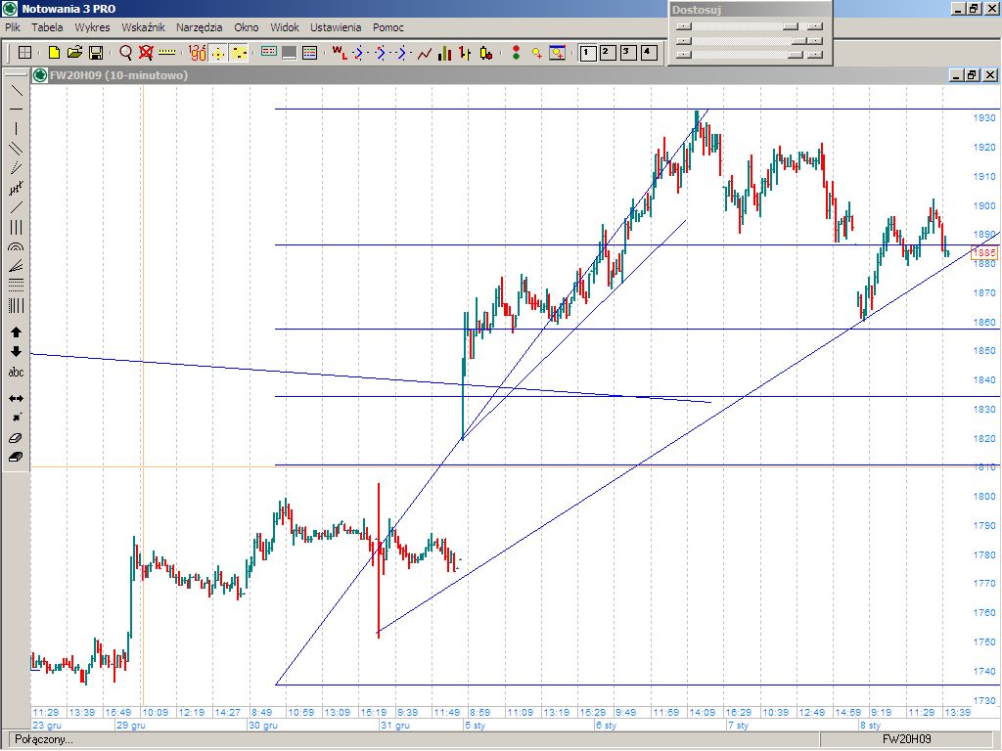This screenshot has height=751, width=1002.
Task: Open the Narzędzia menu
Action: click(x=200, y=27)
